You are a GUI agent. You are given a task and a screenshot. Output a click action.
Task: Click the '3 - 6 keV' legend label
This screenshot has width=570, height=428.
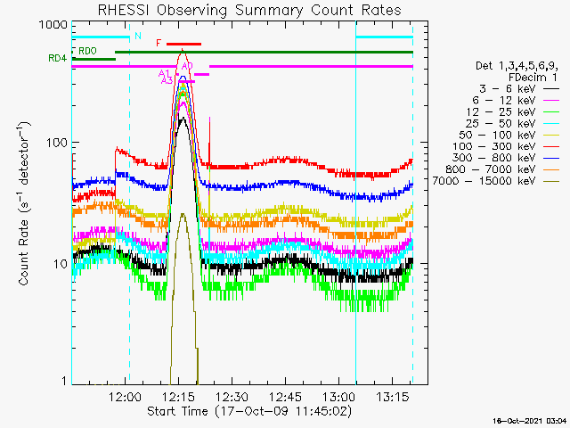click(508, 88)
